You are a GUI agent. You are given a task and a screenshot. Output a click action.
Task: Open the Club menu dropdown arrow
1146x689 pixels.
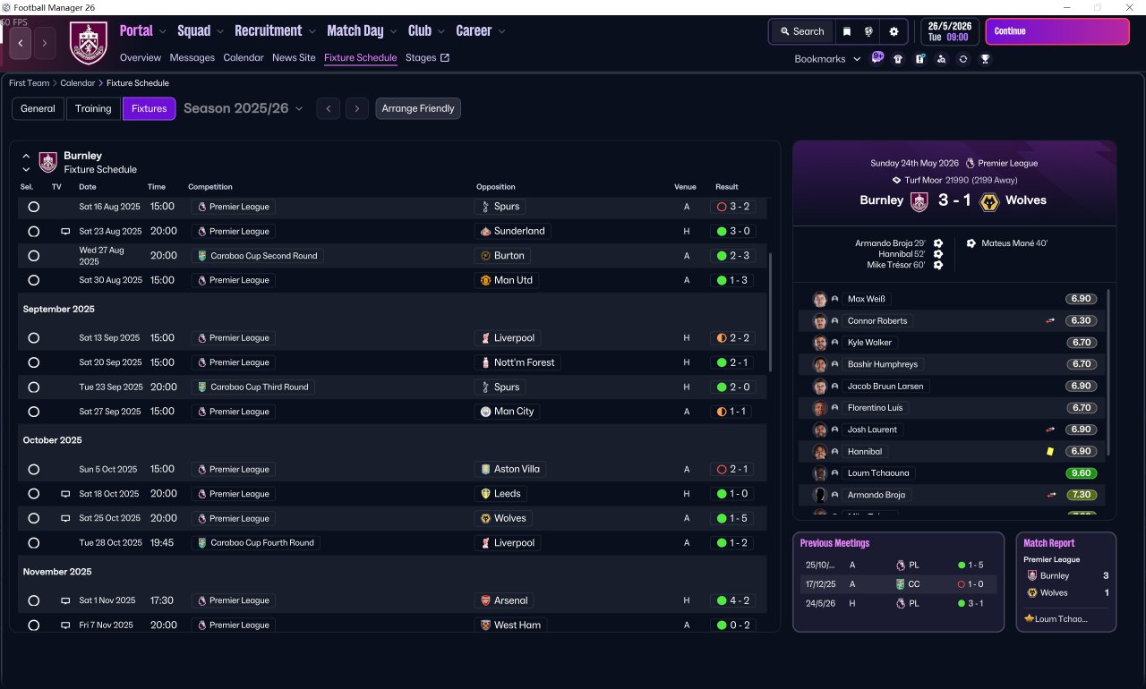click(x=440, y=31)
